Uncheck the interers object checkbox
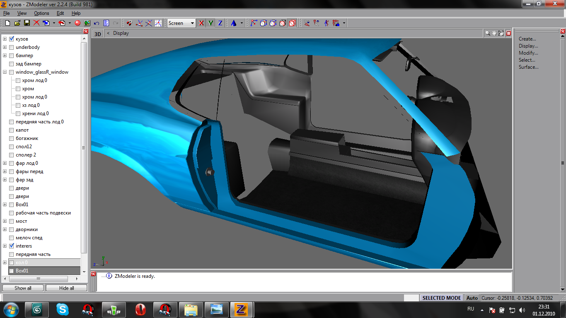The image size is (566, 318). (x=12, y=246)
